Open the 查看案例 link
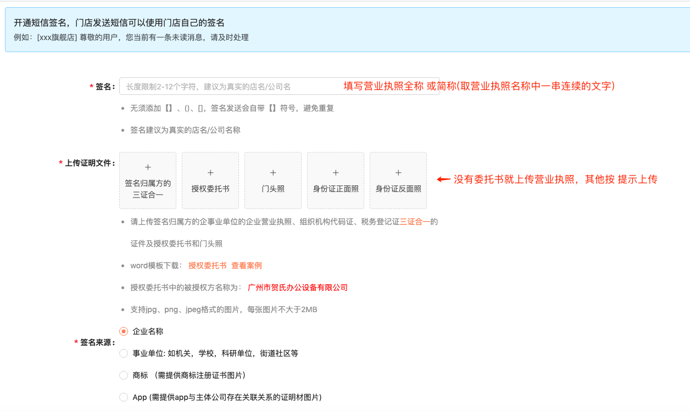690x412 pixels. click(x=246, y=266)
